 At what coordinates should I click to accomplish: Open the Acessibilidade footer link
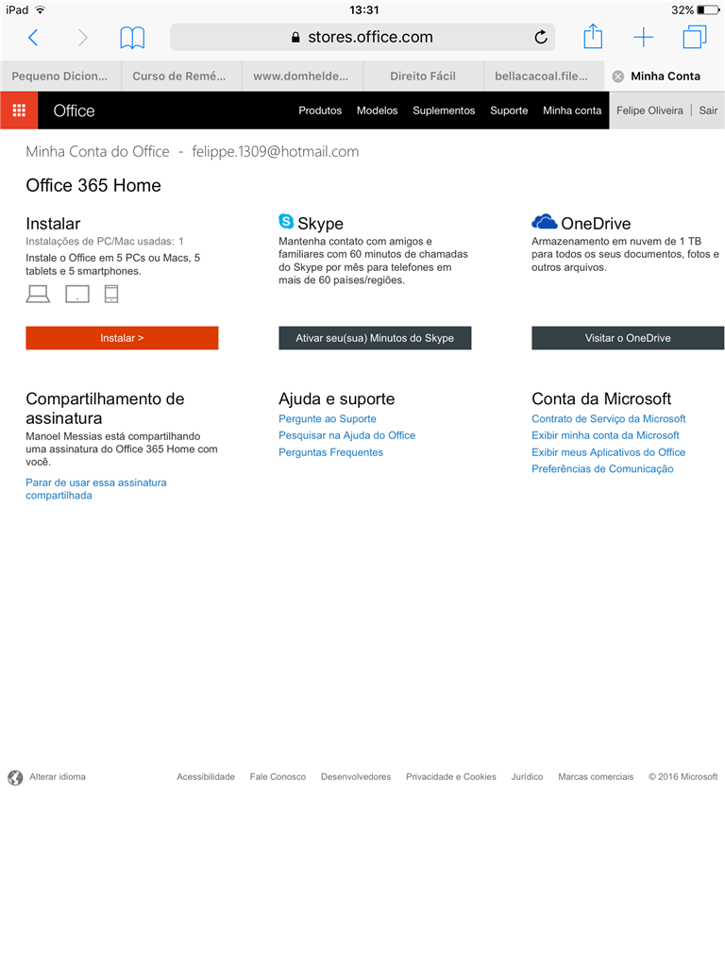206,777
